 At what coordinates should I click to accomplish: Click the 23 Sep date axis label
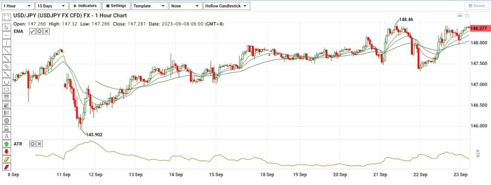pos(461,174)
